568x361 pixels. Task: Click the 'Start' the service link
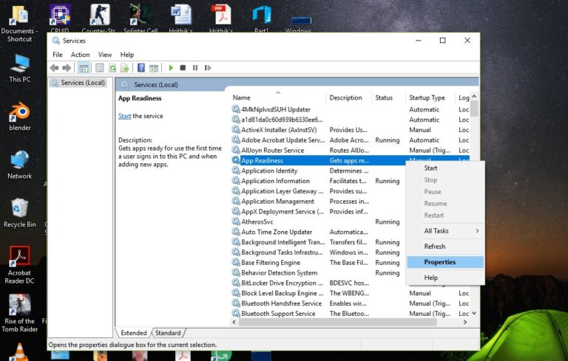coord(124,116)
